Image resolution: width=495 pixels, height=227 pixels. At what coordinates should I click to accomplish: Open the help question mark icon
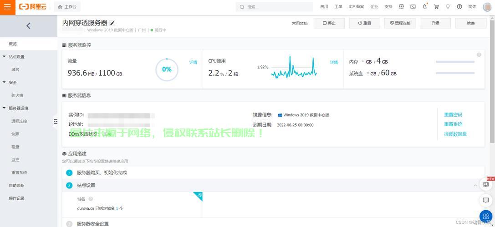coord(459,7)
